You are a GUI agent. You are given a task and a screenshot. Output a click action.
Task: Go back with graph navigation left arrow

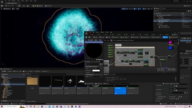pos(105,40)
